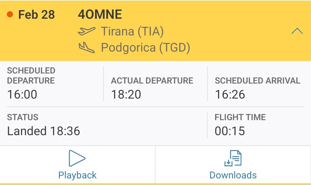Click the flight time 00:15 value
The width and height of the screenshot is (311, 185).
click(230, 131)
